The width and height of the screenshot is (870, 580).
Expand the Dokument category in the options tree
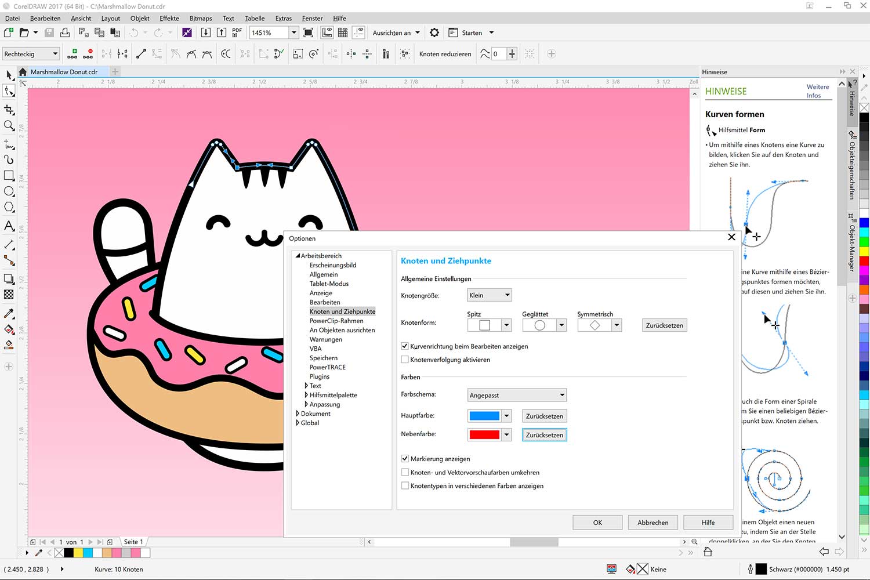pos(298,414)
